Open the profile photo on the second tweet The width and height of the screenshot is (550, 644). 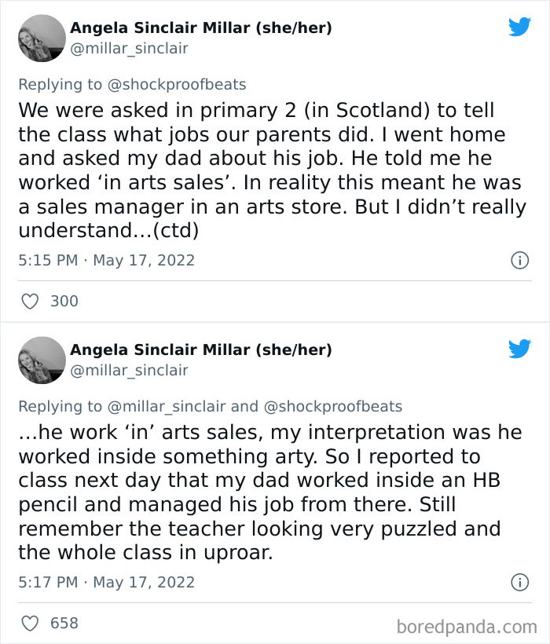click(42, 360)
